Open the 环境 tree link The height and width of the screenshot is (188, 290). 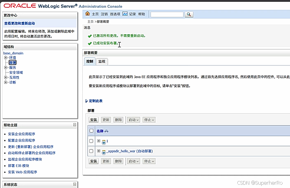pyautogui.click(x=13, y=58)
